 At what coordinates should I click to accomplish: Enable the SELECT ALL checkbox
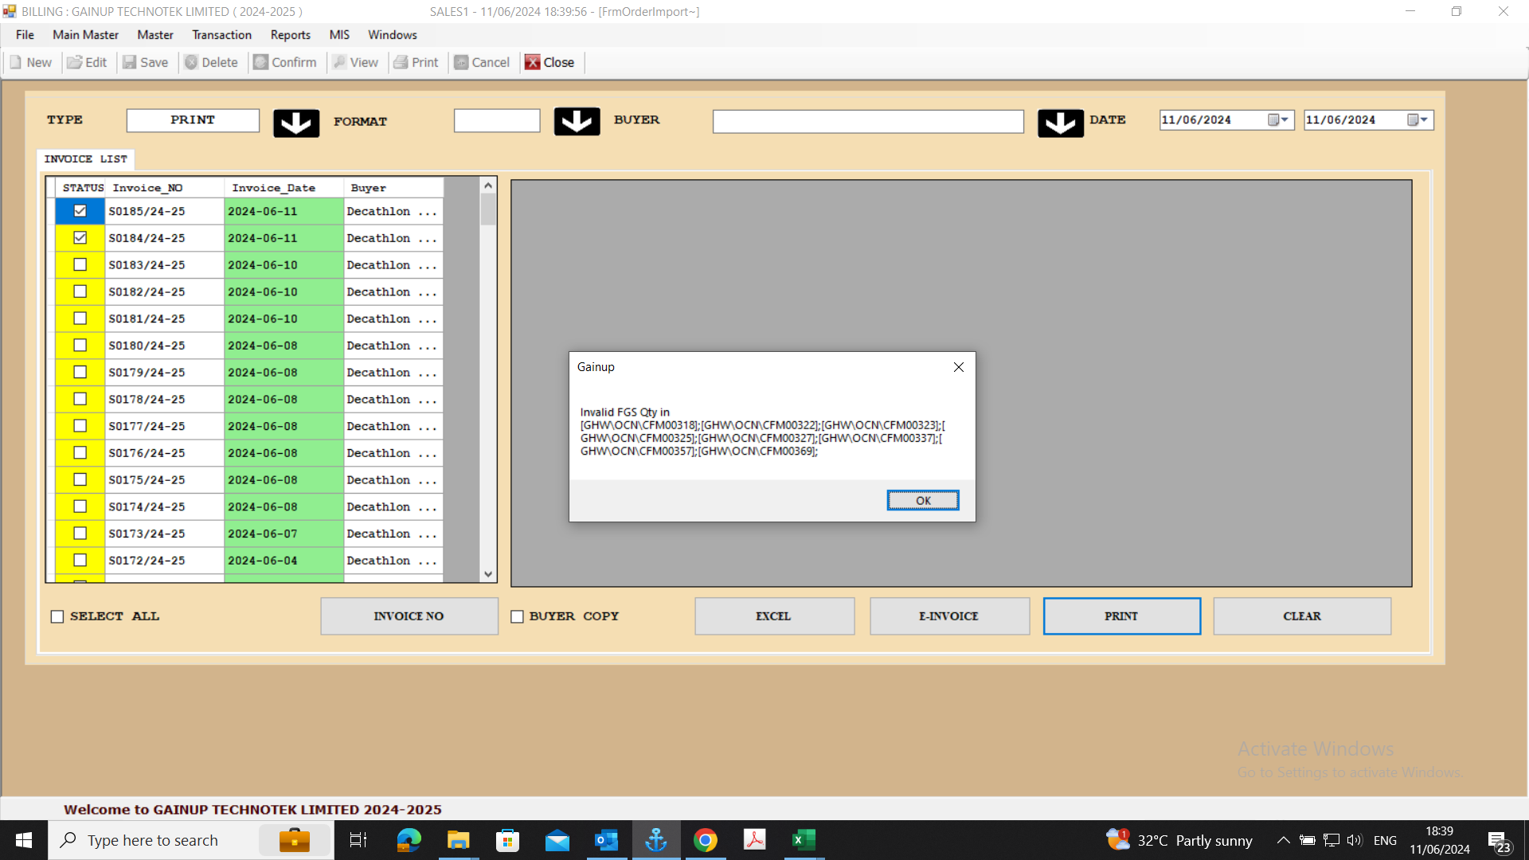click(x=57, y=616)
